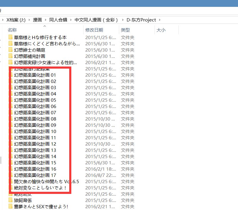Click the 类型 column header

pos(125,30)
